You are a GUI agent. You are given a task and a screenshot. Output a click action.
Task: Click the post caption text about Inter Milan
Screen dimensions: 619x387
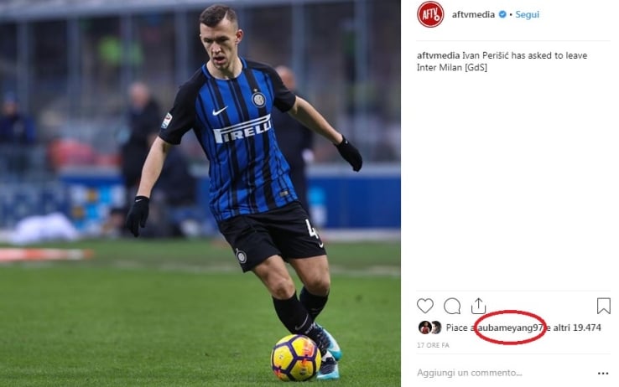pos(502,61)
